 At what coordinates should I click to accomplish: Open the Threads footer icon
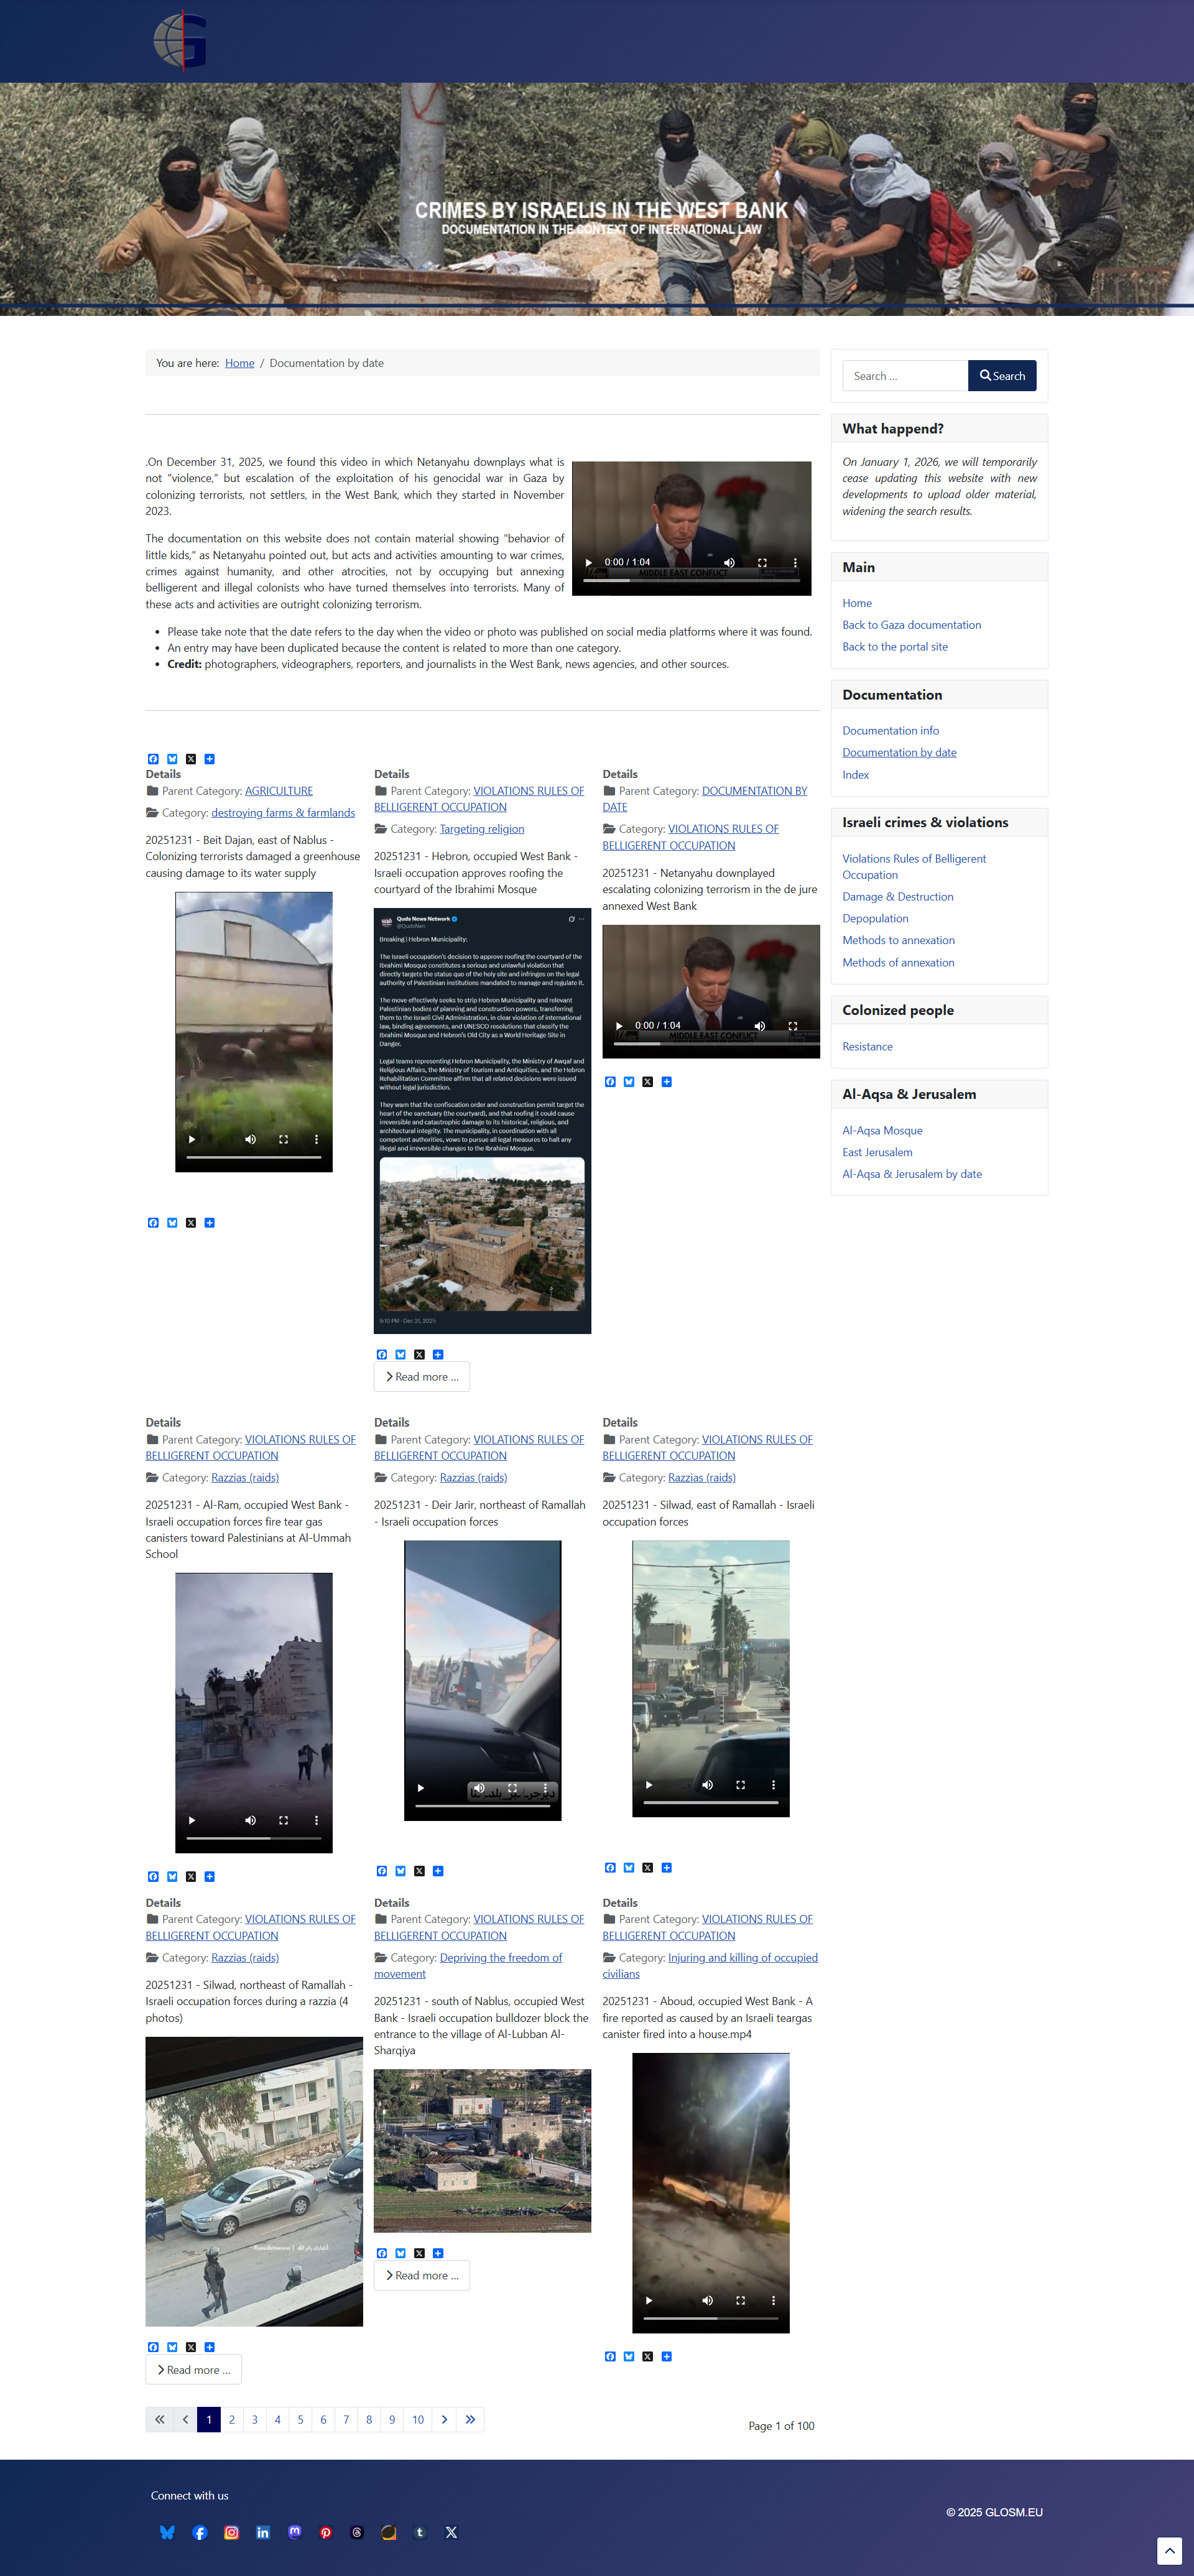357,2532
